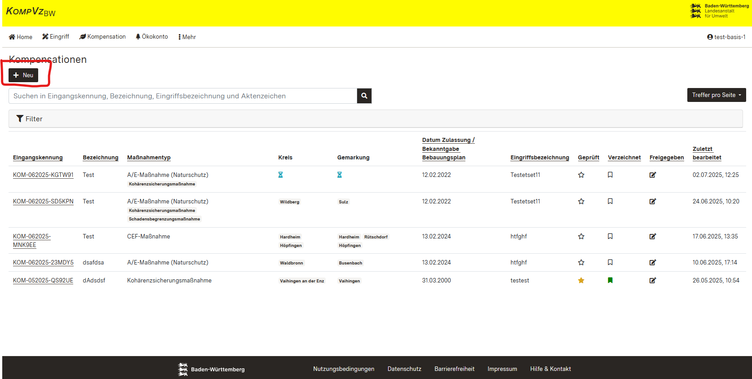
Task: Open edit icon for KOM-062025-KGTW91 row
Action: coord(652,175)
